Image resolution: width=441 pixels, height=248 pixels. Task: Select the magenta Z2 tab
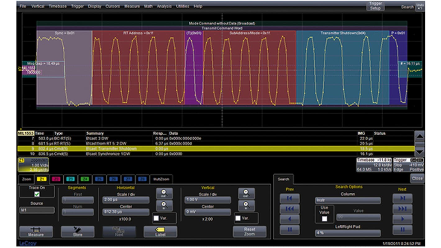pos(56,179)
